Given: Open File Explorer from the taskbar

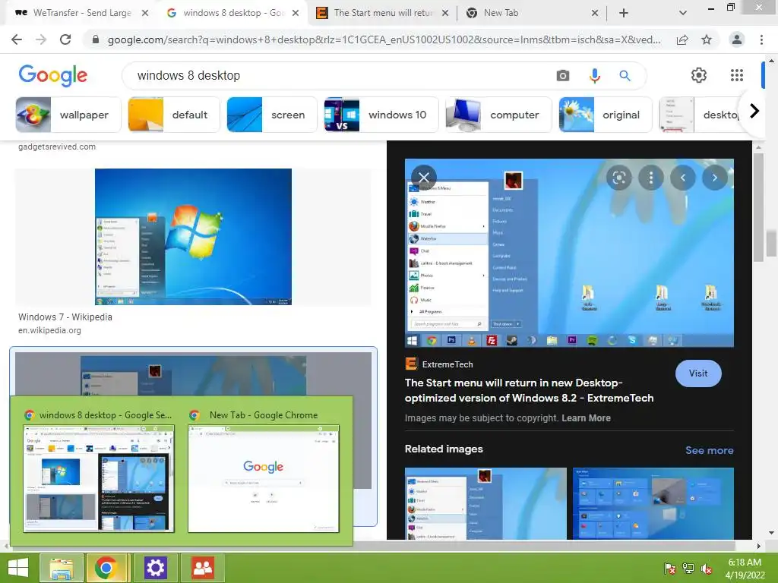Looking at the screenshot, I should [x=61, y=568].
